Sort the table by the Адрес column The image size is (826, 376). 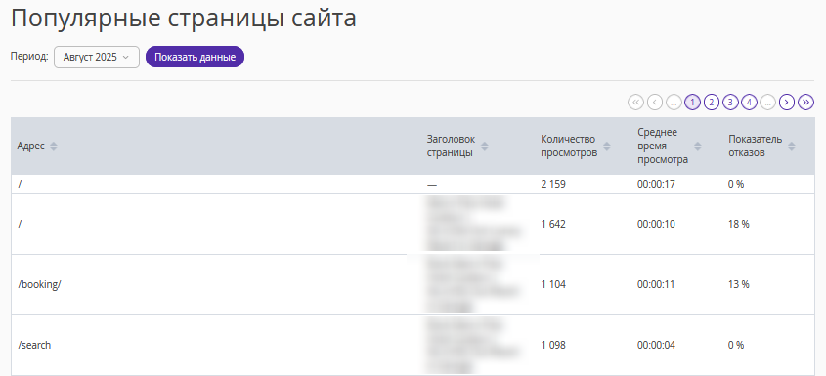[53, 146]
